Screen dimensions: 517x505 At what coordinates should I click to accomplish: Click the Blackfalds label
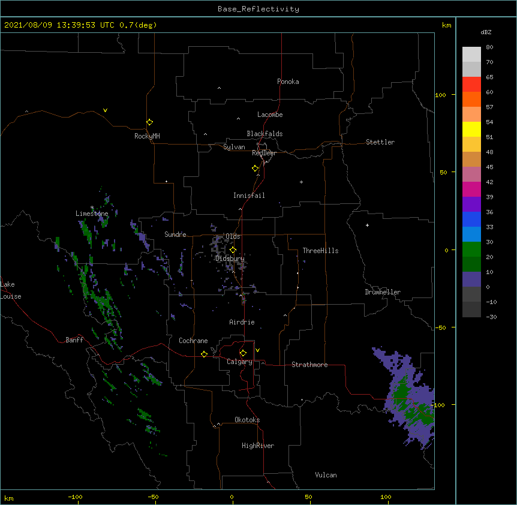264,134
